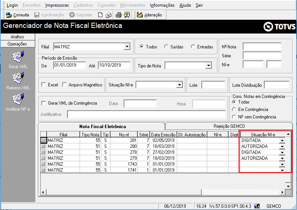Open situação dropdown for nota 279 row
The height and width of the screenshot is (210, 297).
click(282, 158)
